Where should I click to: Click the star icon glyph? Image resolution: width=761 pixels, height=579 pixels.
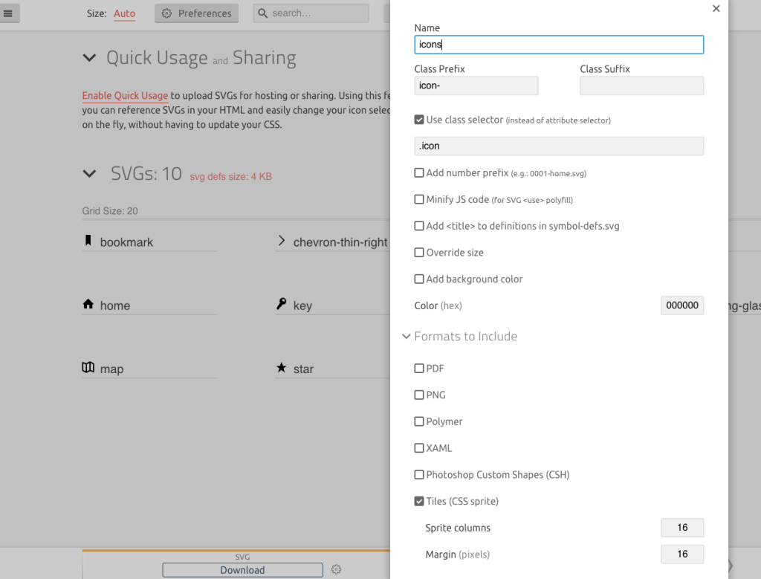click(x=282, y=368)
